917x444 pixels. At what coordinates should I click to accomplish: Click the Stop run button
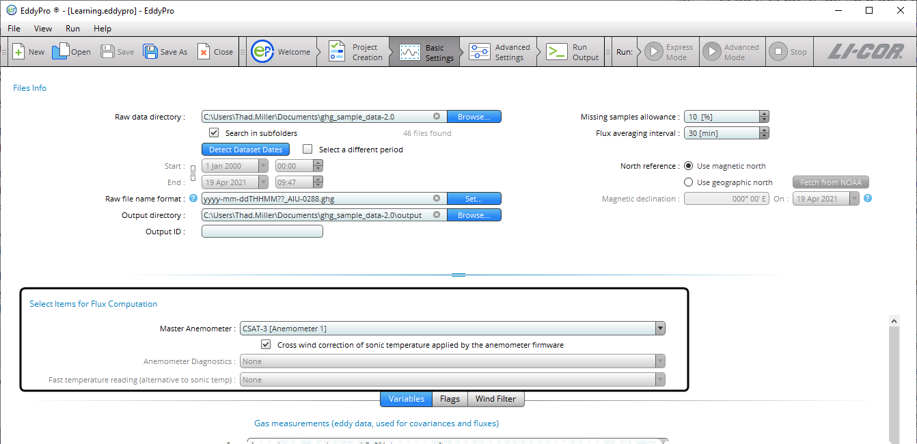tap(789, 52)
